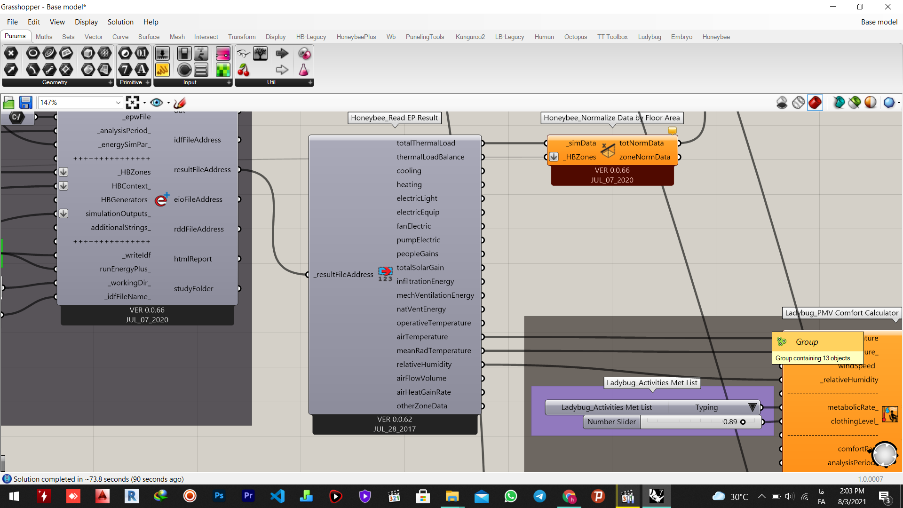Click the Ladybug_PMV Comfort Calculator label

[841, 313]
